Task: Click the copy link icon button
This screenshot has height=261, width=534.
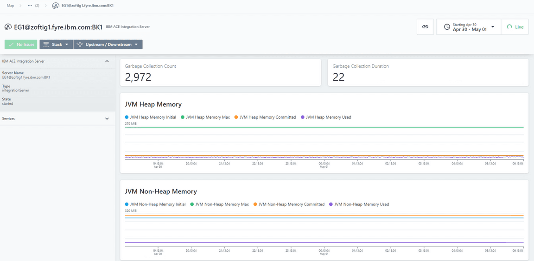Action: tap(425, 27)
